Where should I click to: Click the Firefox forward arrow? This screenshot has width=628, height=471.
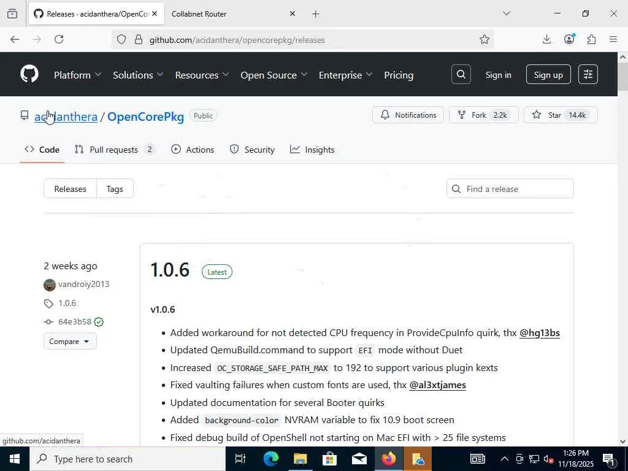pyautogui.click(x=37, y=40)
